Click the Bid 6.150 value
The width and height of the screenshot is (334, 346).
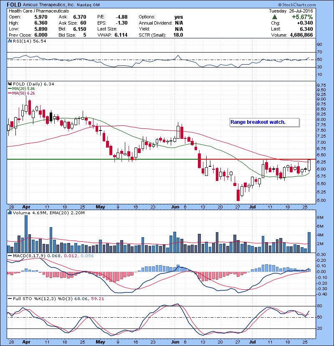click(80, 29)
